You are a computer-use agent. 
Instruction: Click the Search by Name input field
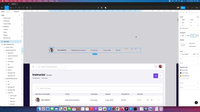97,88
